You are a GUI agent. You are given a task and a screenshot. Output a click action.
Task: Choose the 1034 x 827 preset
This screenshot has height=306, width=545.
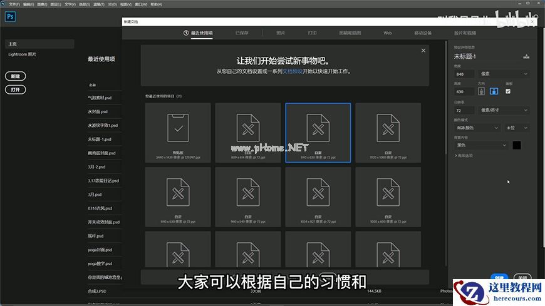tap(318, 196)
